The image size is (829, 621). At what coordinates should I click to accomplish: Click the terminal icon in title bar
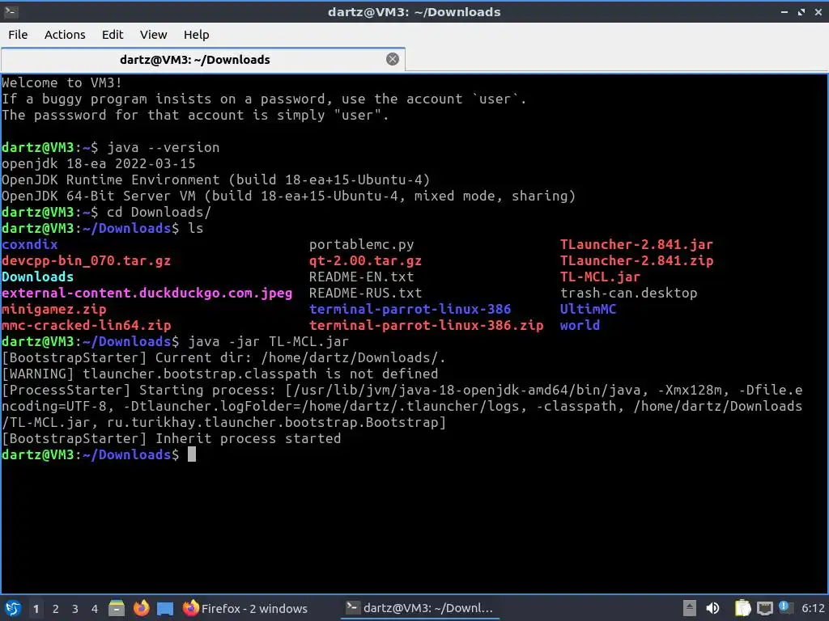click(11, 11)
